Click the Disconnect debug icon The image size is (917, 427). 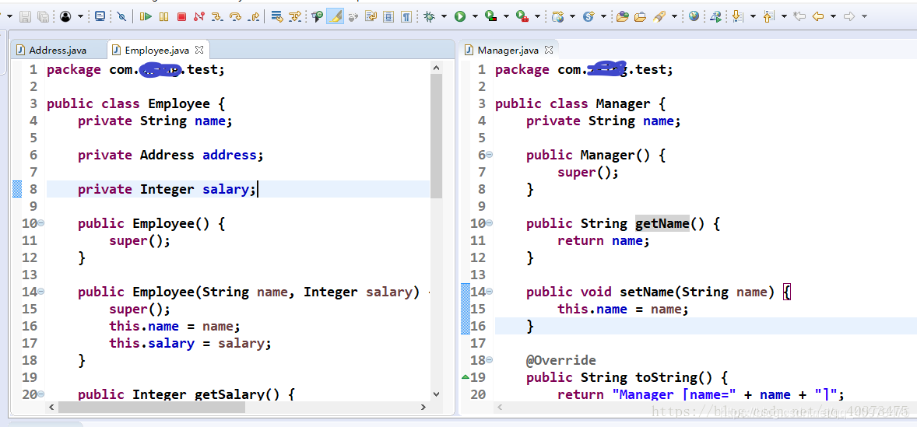point(199,17)
